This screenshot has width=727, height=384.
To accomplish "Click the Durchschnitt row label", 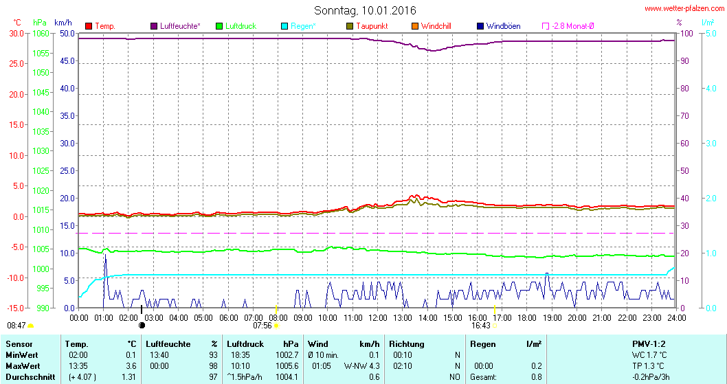I will 30,377.
